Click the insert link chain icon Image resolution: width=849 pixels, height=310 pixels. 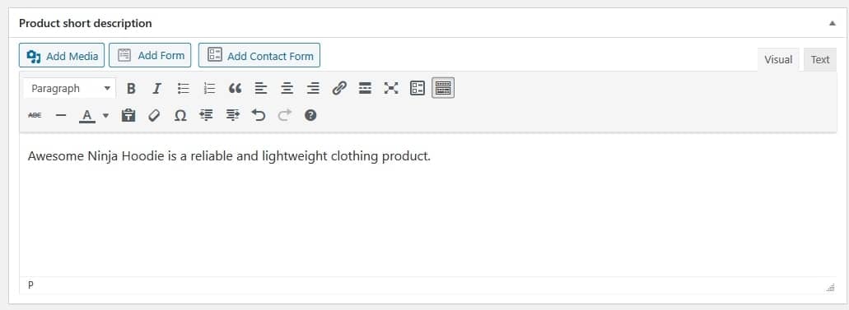click(x=339, y=88)
